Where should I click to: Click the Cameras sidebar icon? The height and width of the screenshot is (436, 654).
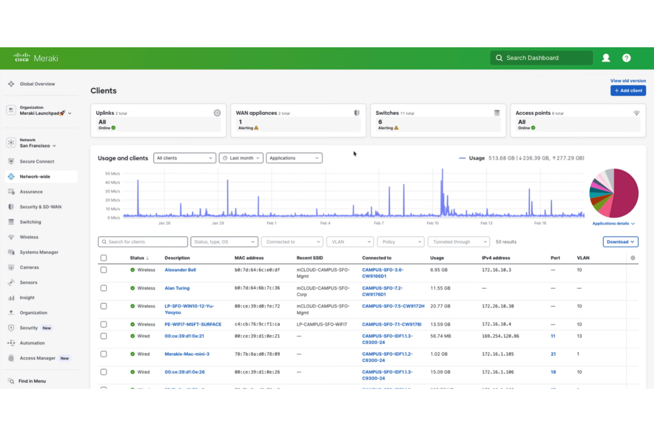point(11,267)
